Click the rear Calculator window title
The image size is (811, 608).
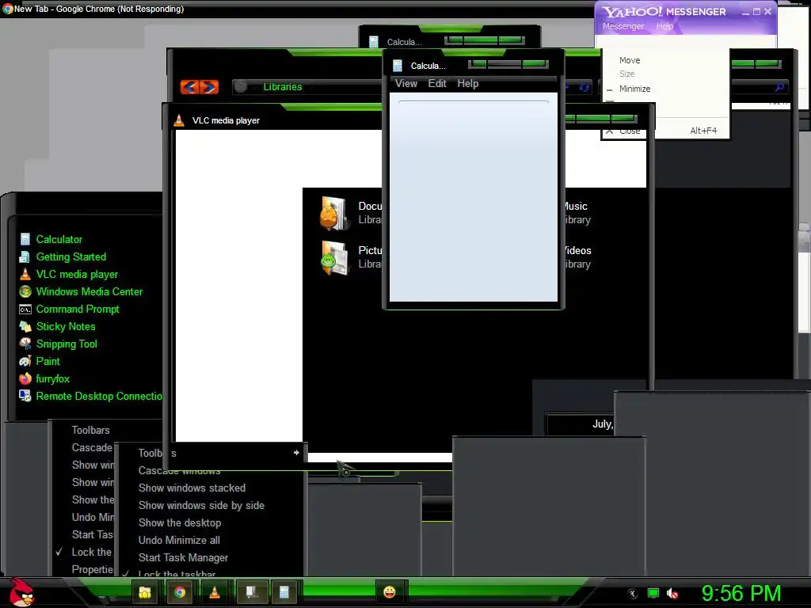pos(404,43)
